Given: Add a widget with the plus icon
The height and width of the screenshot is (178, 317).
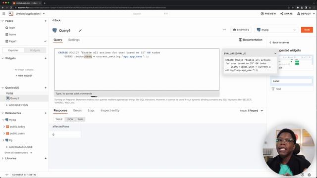Looking at the screenshot, I should (x=46, y=58).
